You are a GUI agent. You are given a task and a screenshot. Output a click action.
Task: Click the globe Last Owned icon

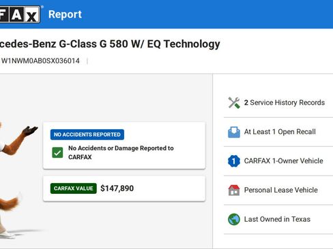tap(234, 219)
